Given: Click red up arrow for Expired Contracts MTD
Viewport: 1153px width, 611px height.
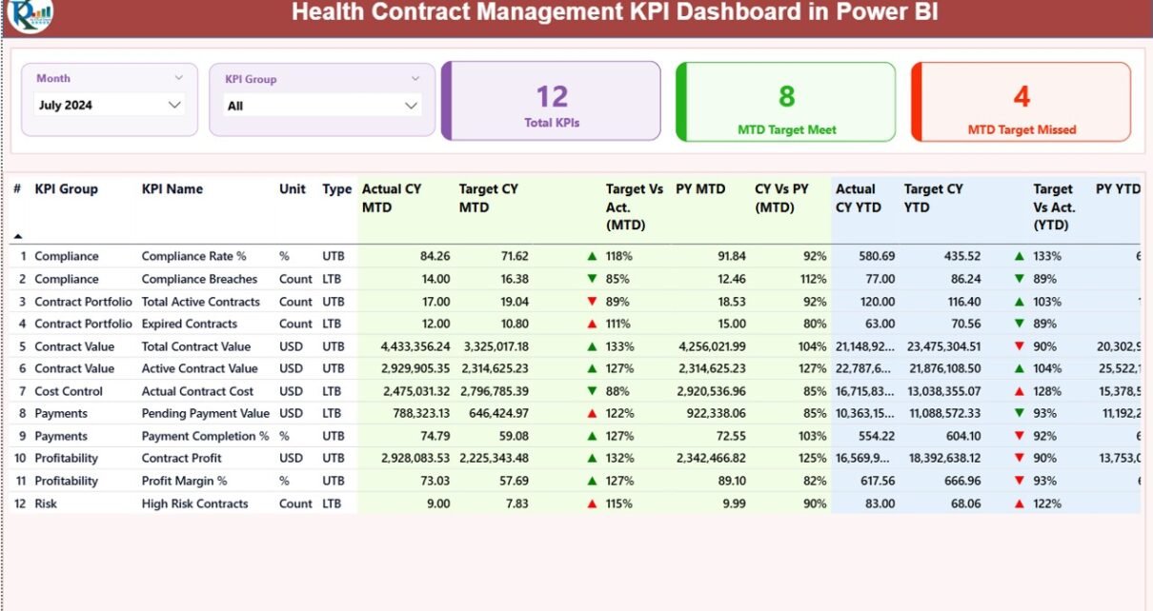Looking at the screenshot, I should (593, 324).
